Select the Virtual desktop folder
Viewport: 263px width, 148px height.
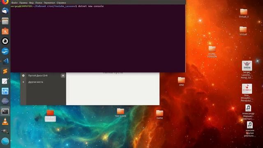(x=243, y=31)
